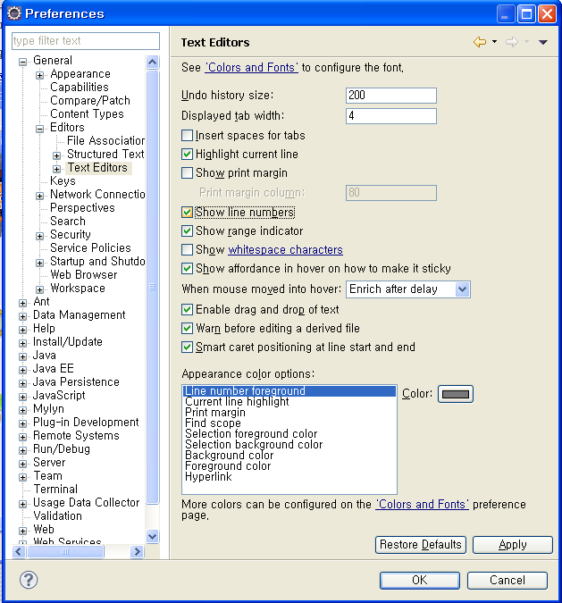The width and height of the screenshot is (562, 603).
Task: Collapse the General tree node
Action: click(23, 61)
